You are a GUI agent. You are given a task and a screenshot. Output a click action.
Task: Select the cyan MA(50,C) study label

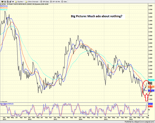pos(4,10)
